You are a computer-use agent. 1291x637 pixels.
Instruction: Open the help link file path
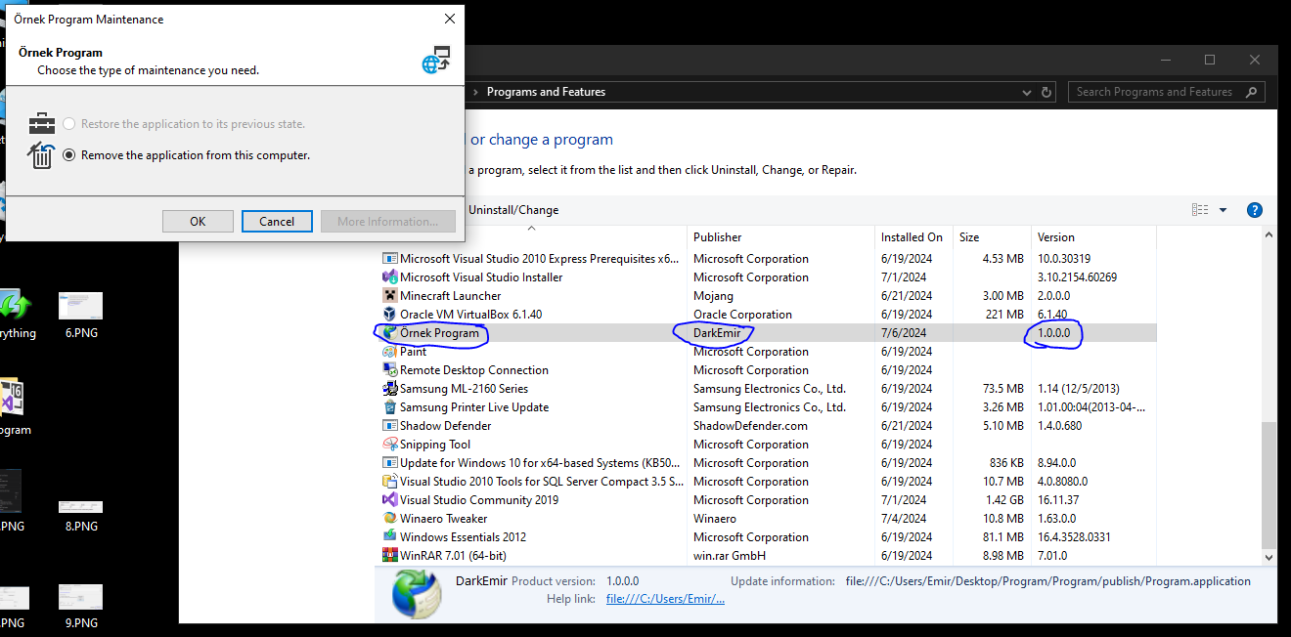click(x=665, y=599)
